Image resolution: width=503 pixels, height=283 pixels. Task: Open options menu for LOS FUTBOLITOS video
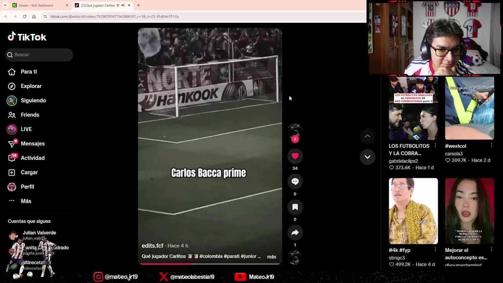click(435, 145)
